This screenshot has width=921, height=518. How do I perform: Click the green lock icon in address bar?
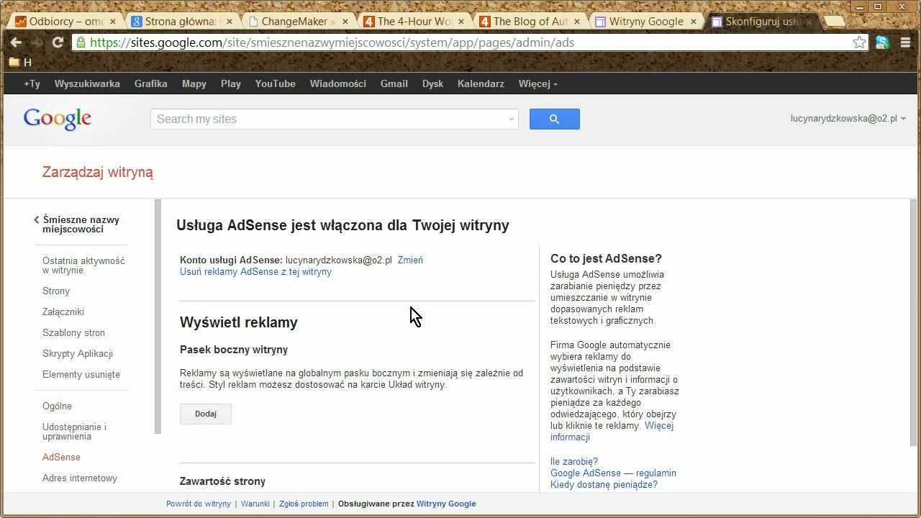point(81,42)
